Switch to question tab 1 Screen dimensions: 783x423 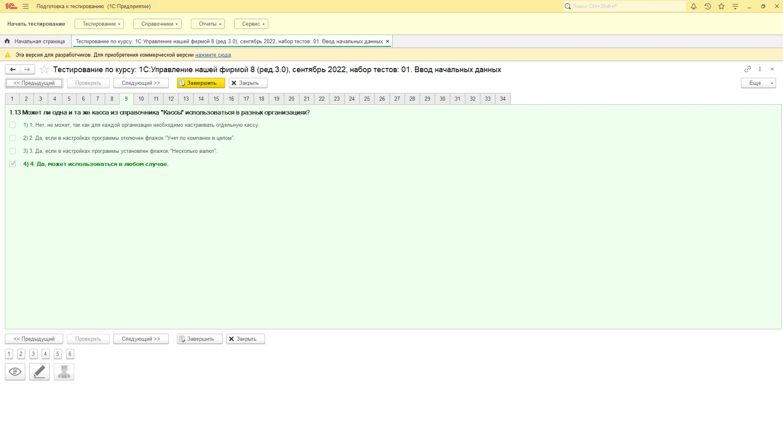click(12, 99)
